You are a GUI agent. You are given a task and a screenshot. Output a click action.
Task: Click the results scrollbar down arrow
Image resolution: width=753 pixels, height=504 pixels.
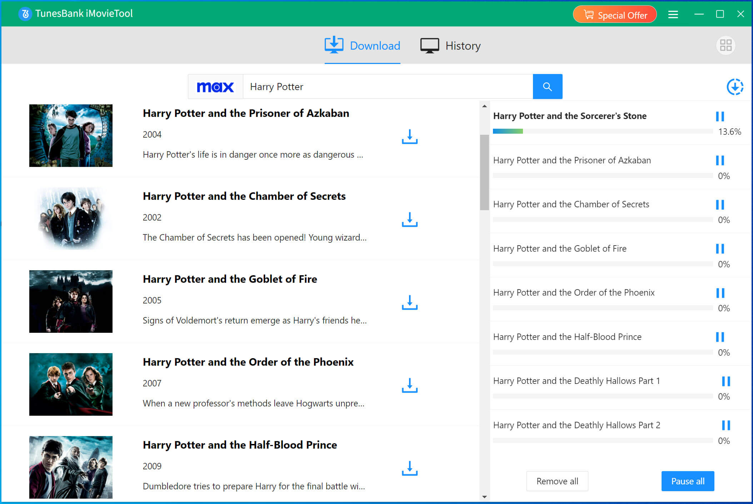[x=484, y=496]
